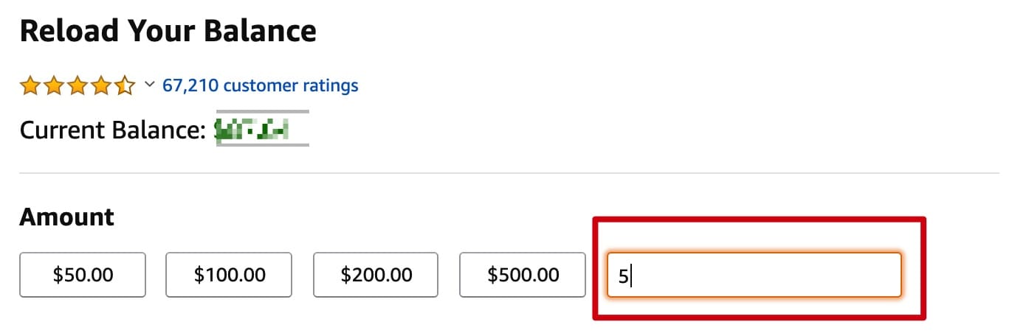Click the Reload Your Balance heading
This screenshot has height=333, width=1029.
pyautogui.click(x=168, y=31)
